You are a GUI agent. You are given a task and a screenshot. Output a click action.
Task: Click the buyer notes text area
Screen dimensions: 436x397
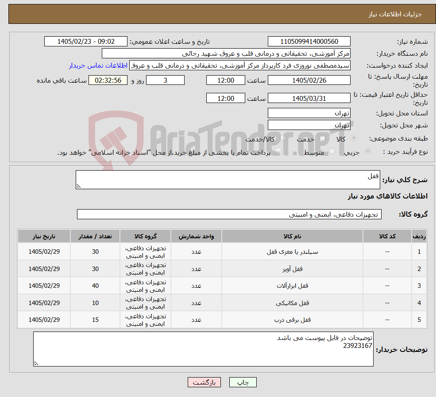203,349
